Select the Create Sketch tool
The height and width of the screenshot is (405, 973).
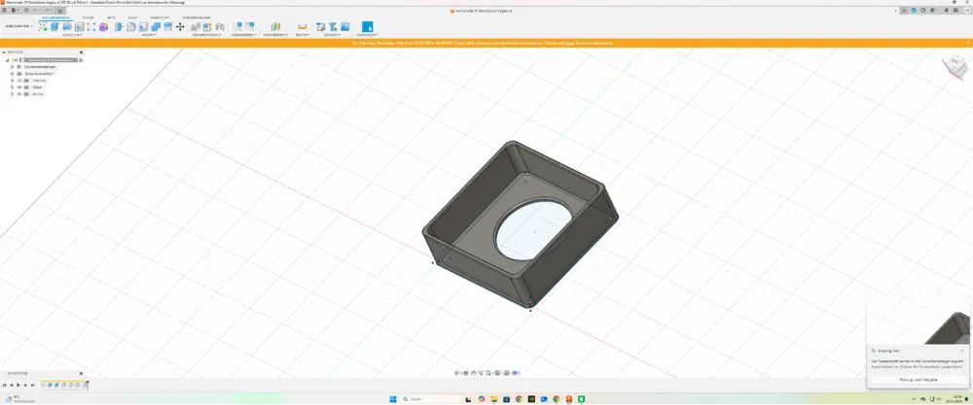(43, 26)
